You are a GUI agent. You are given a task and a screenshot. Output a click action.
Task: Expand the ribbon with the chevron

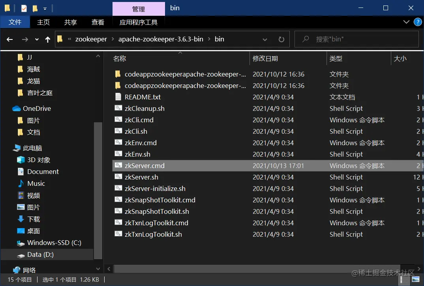tap(406, 22)
